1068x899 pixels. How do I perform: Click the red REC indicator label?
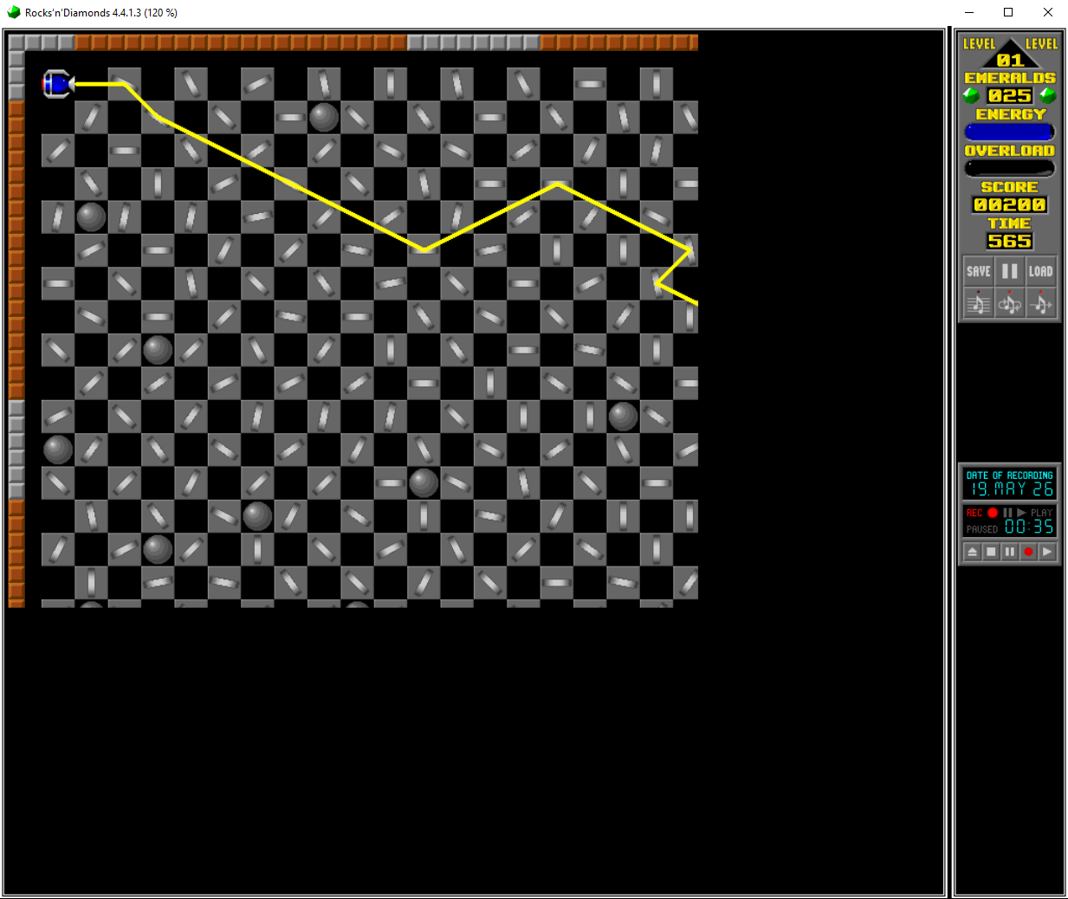coord(974,513)
